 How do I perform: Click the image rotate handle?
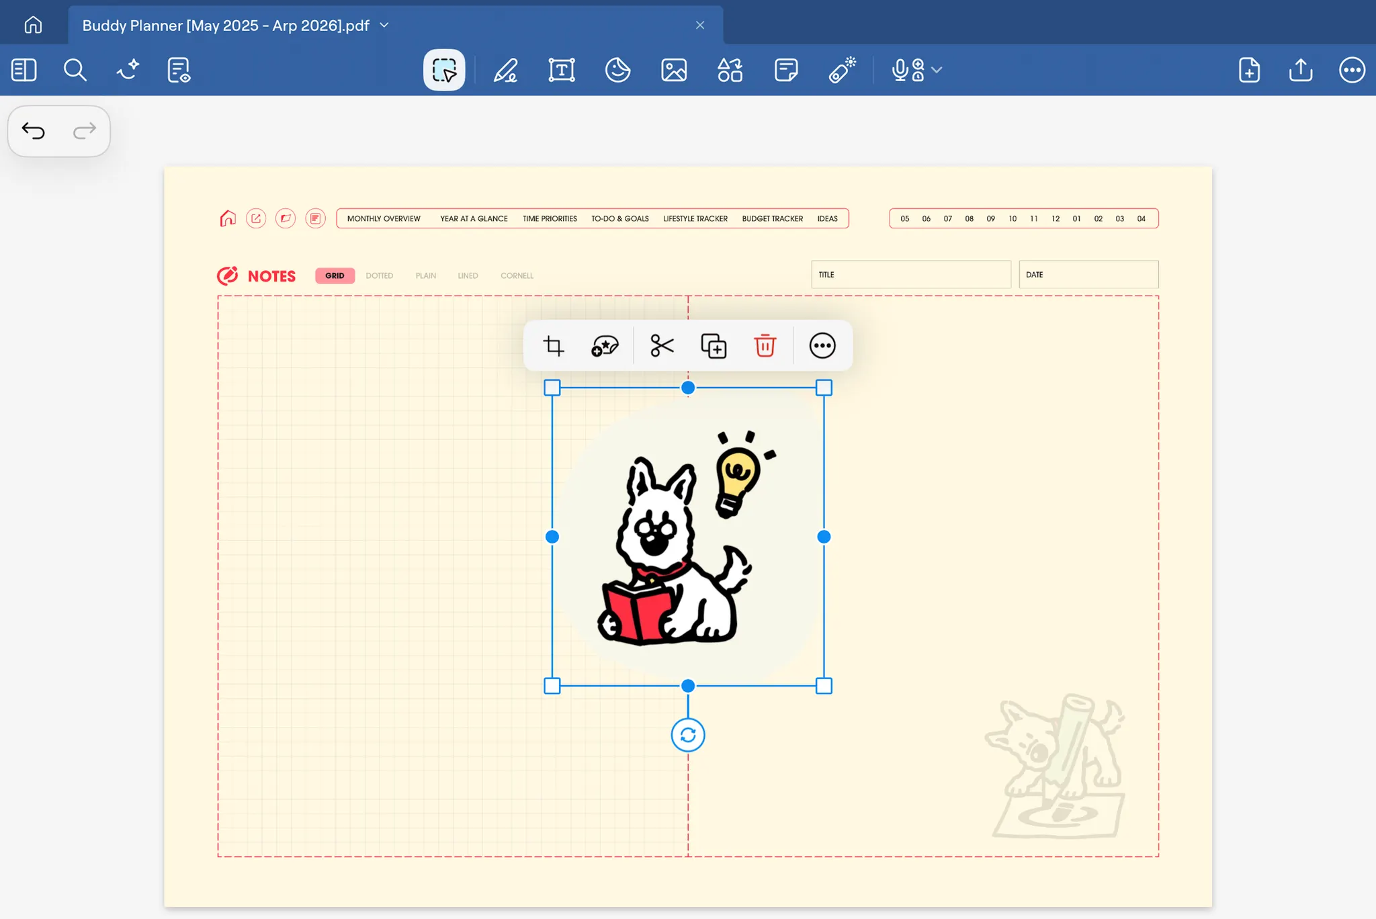pyautogui.click(x=687, y=735)
